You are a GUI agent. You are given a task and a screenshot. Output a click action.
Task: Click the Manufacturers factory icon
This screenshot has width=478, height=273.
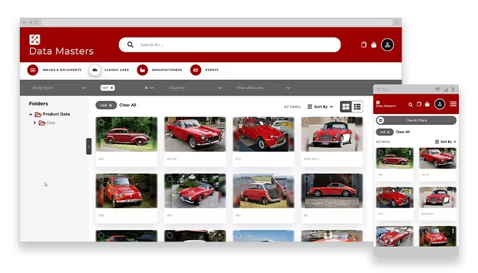click(142, 70)
